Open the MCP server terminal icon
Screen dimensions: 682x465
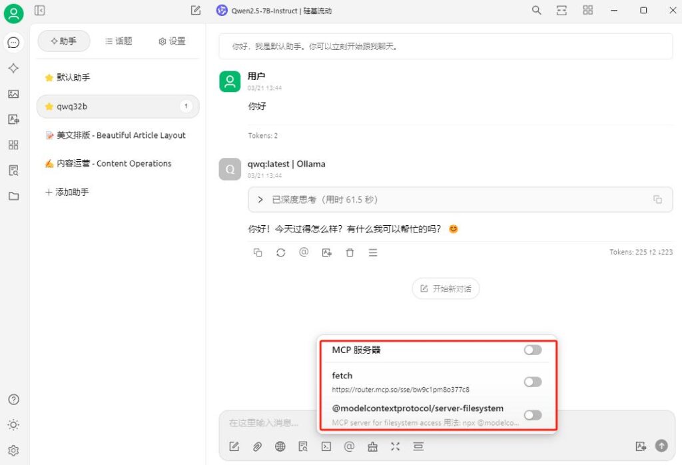point(326,446)
